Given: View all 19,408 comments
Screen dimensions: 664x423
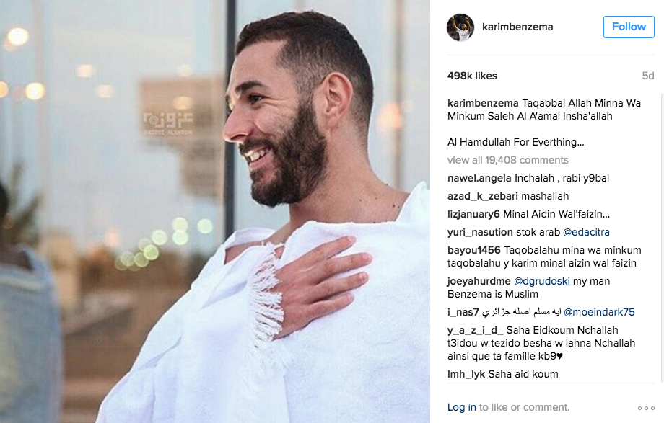Looking at the screenshot, I should [x=507, y=160].
